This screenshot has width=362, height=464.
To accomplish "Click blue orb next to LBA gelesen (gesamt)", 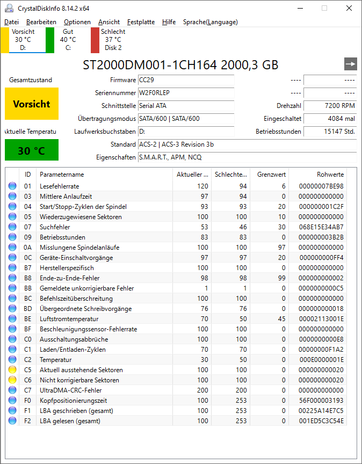I will [12, 421].
